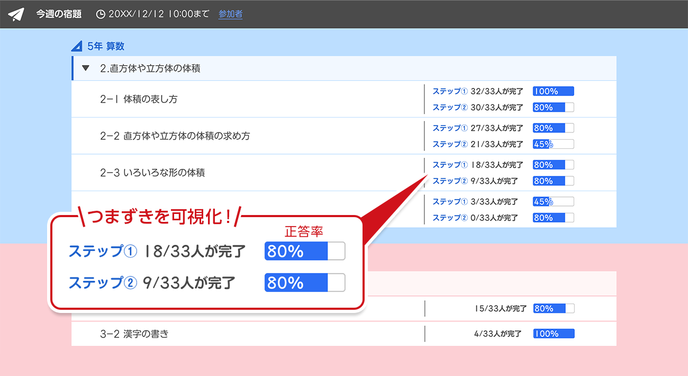The height and width of the screenshot is (376, 688).
Task: Click the 100% progress bar for 2-1 ステップ①
Action: tap(553, 91)
